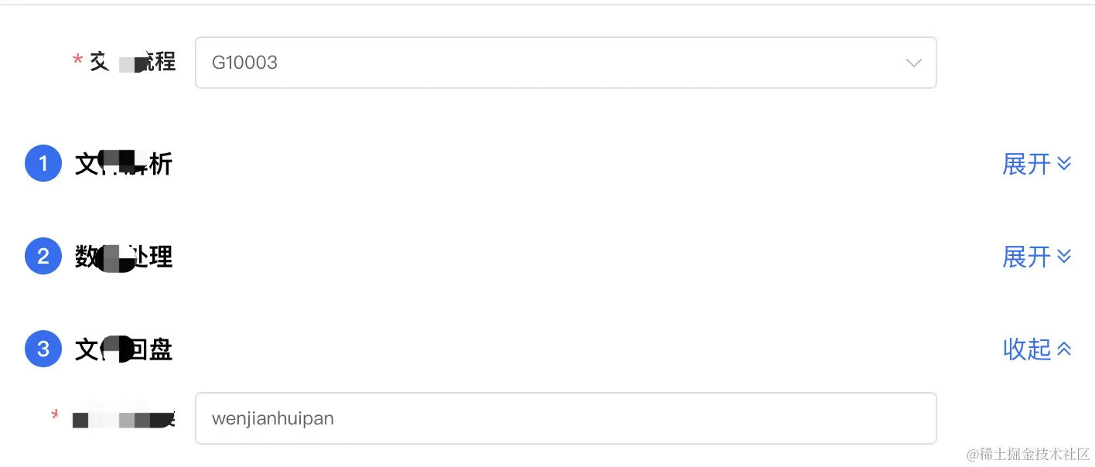Expand step 2 using its 展开 link

[x=1026, y=257]
